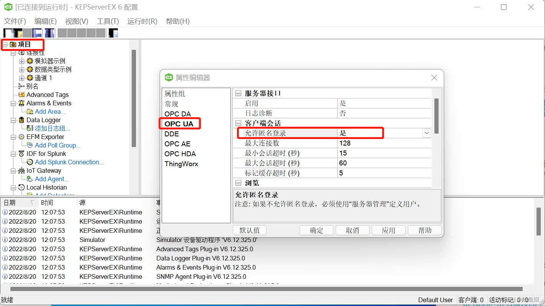Click the ex logo in 属性编辑器 title
This screenshot has width=545, height=306.
coord(169,77)
